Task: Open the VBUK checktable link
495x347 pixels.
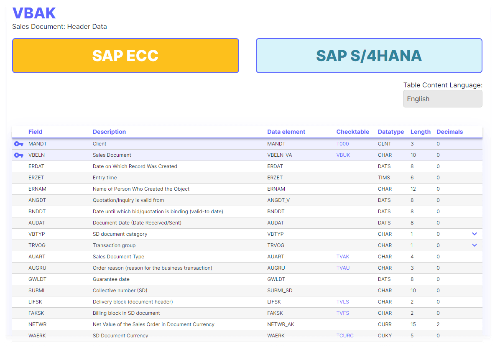Action: (x=343, y=155)
